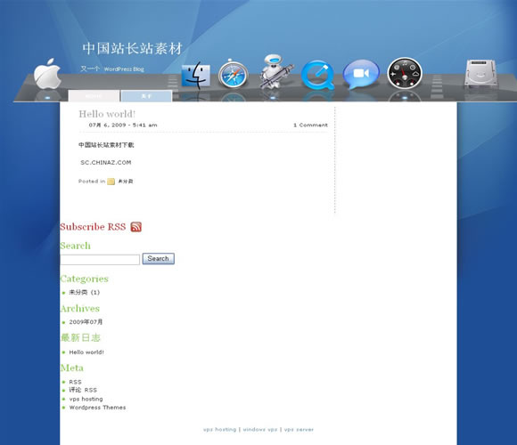This screenshot has width=517, height=445.
Task: Select the white Home tab
Action: [94, 96]
